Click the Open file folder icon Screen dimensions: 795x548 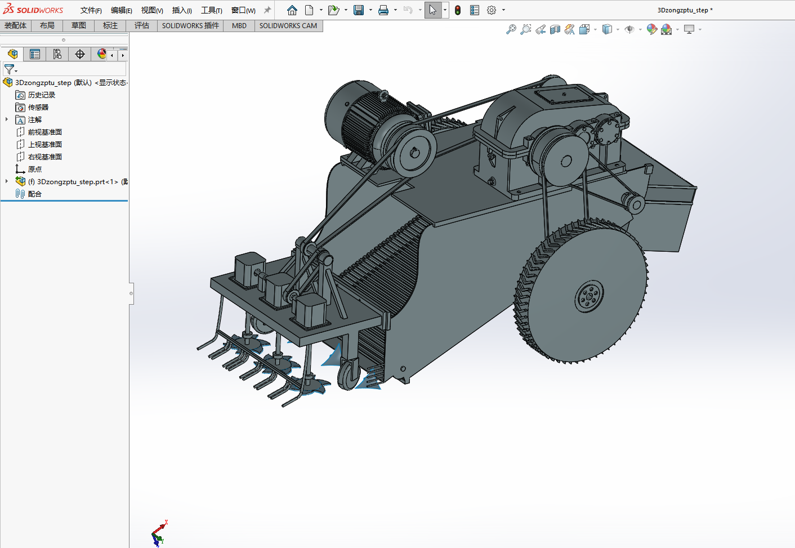point(334,10)
